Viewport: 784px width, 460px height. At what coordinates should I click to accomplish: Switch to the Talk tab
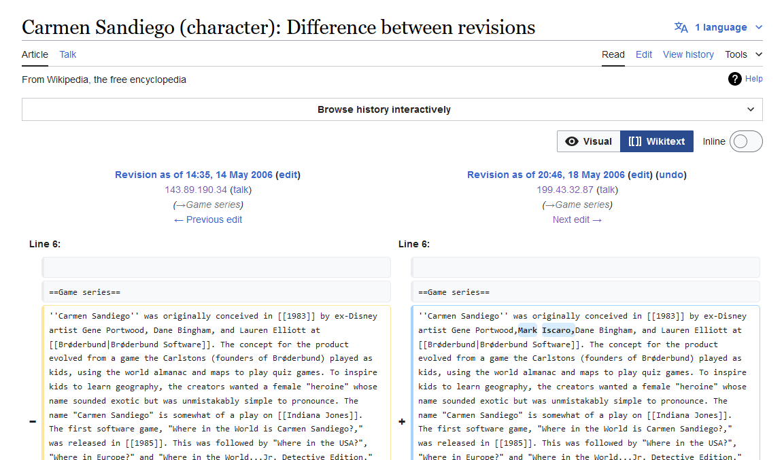[67, 54]
